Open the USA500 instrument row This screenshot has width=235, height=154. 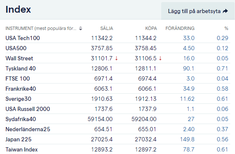pyautogui.click(x=118, y=48)
